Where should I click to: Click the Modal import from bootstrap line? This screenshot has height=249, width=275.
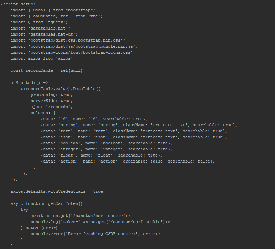pos(53,10)
